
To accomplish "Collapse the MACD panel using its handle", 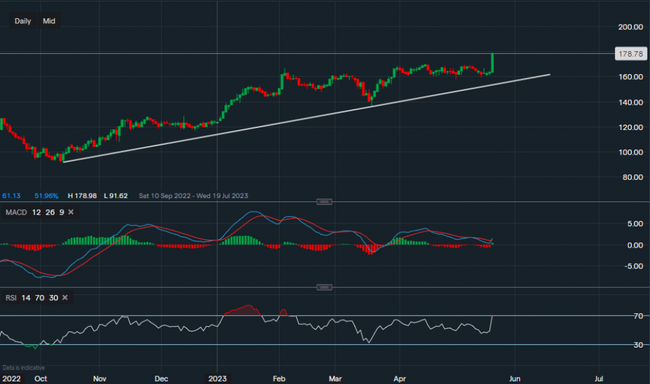I will point(323,201).
